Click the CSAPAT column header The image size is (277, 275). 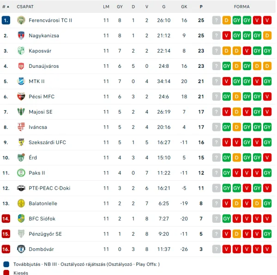(25, 7)
